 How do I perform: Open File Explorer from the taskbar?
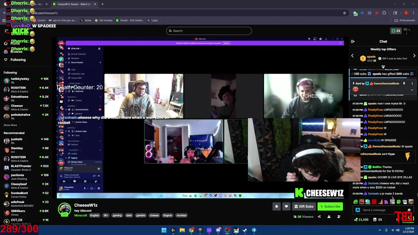click(182, 230)
